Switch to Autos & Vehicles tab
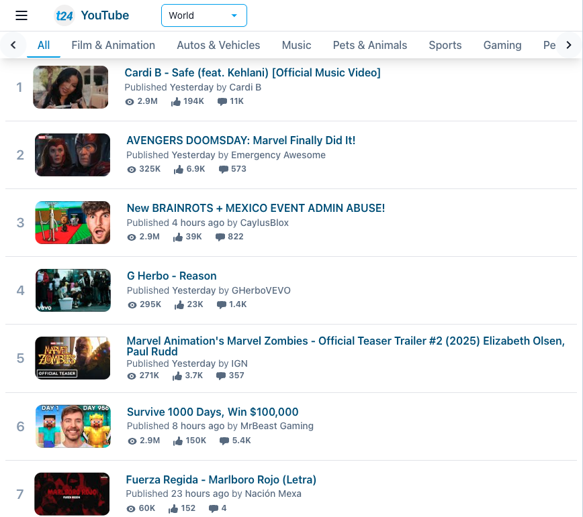This screenshot has height=517, width=583. click(218, 46)
